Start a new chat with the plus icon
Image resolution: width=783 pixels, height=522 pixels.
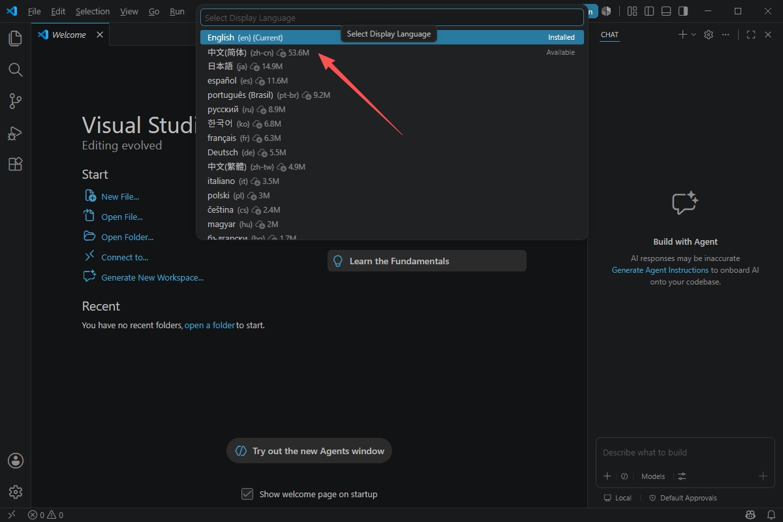tap(683, 35)
